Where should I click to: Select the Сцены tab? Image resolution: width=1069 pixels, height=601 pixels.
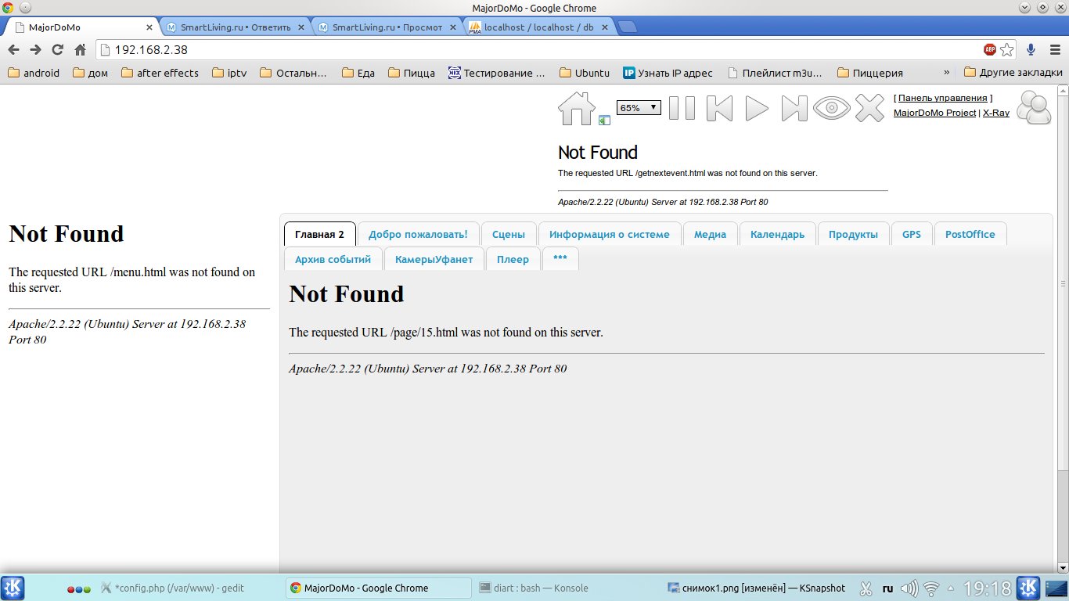click(x=509, y=234)
